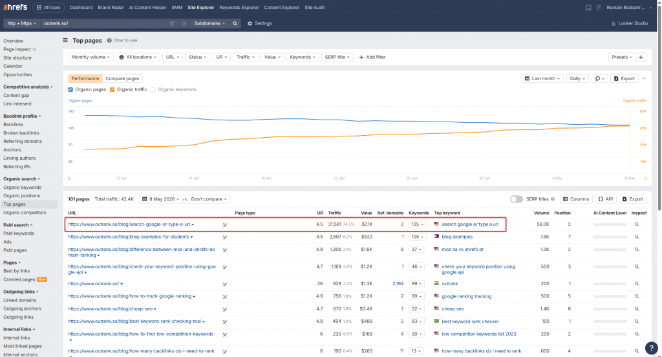This screenshot has width=662, height=357.
Task: Click the Page inspect search icon in sidebar
Action: 34,49
